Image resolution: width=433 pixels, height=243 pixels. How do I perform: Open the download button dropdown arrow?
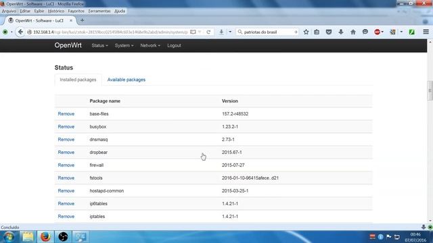(x=230, y=32)
